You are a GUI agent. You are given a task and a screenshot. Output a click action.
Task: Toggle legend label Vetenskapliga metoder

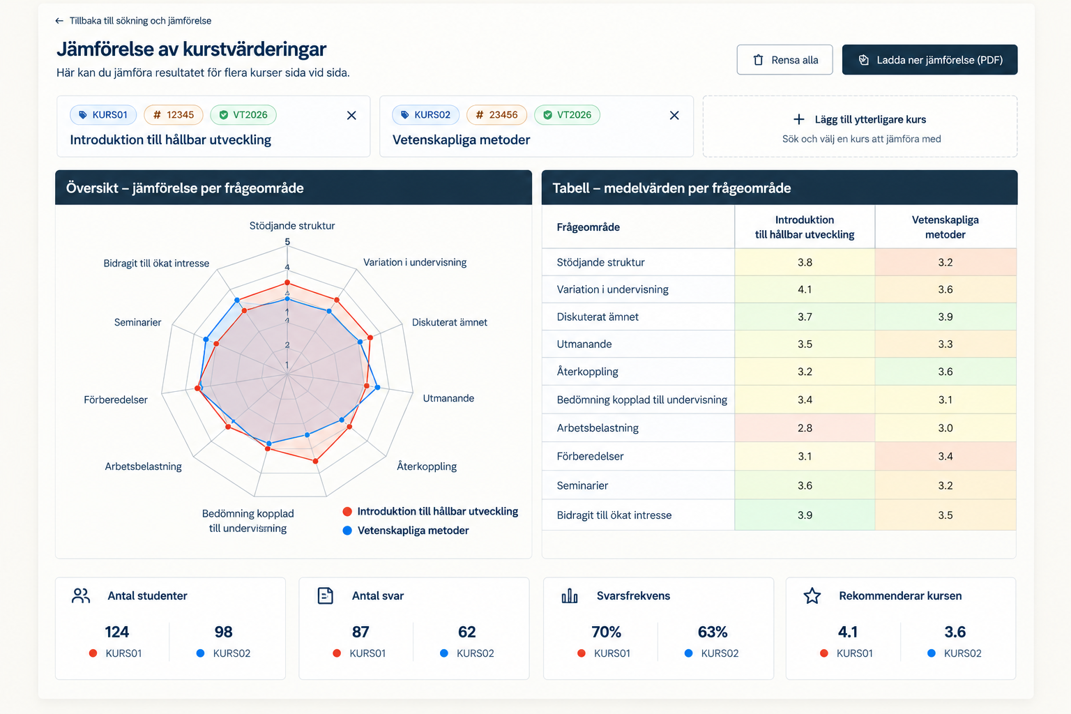[x=413, y=531]
